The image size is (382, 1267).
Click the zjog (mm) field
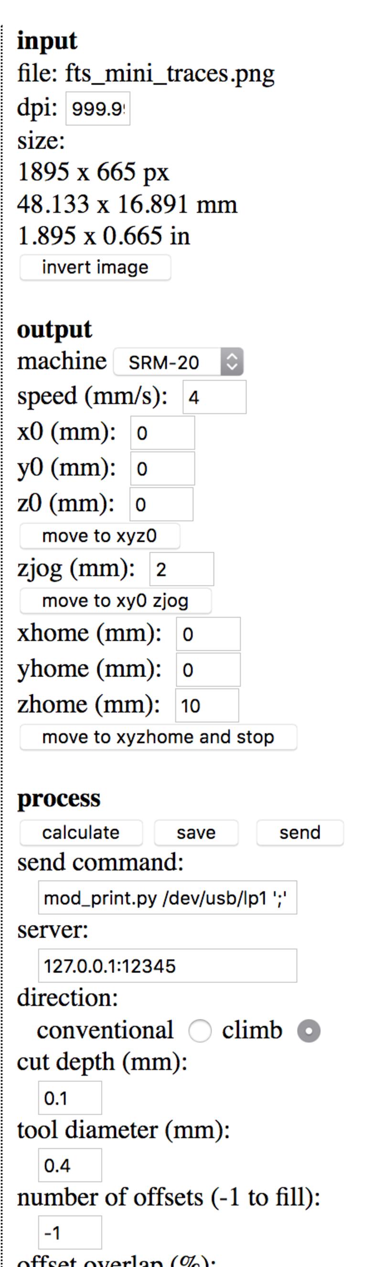(181, 569)
